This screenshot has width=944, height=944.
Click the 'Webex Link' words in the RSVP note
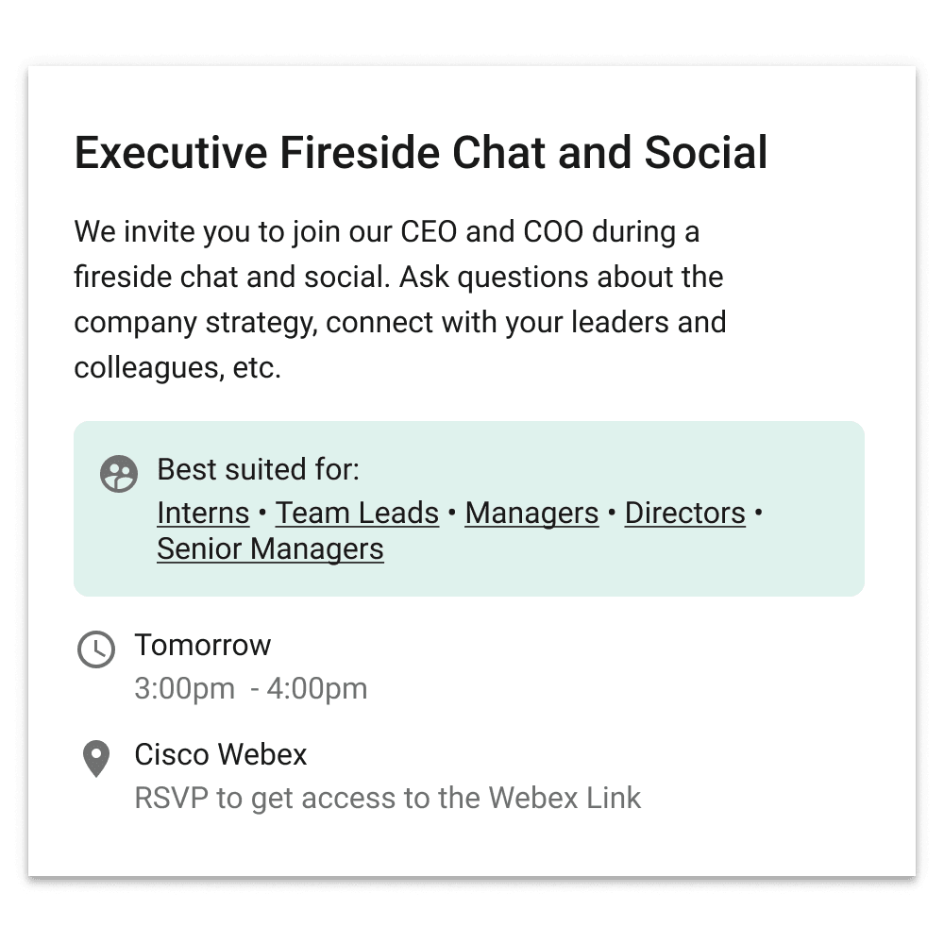(x=565, y=799)
